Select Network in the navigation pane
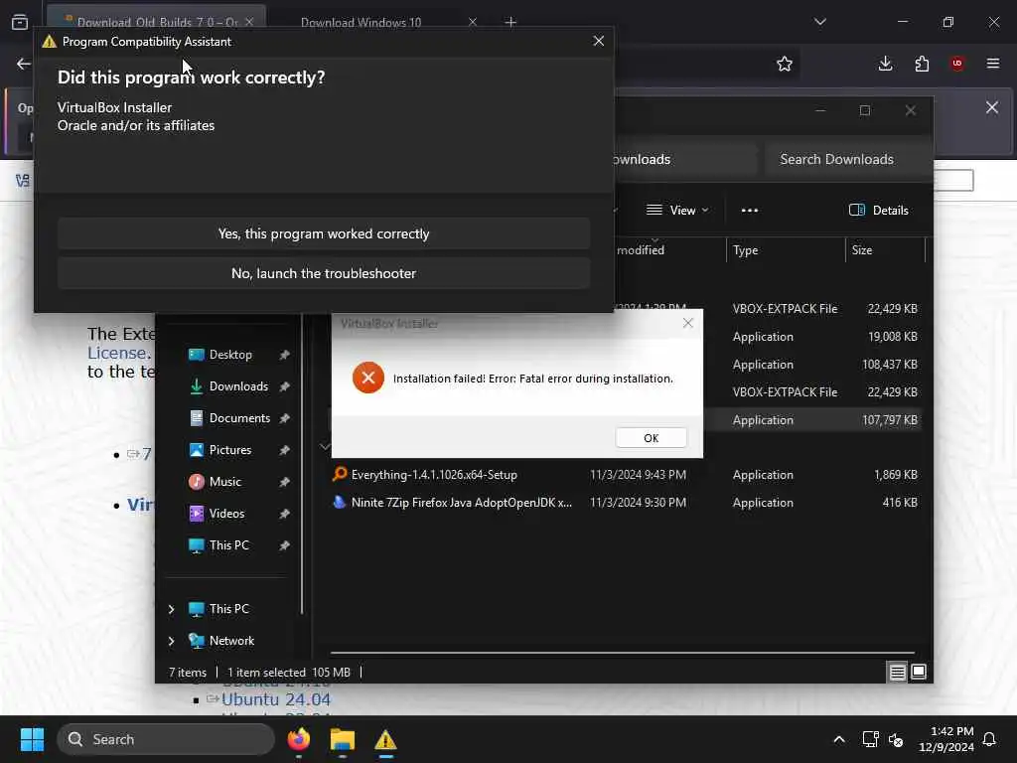Viewport: 1017px width, 763px height. pos(231,641)
